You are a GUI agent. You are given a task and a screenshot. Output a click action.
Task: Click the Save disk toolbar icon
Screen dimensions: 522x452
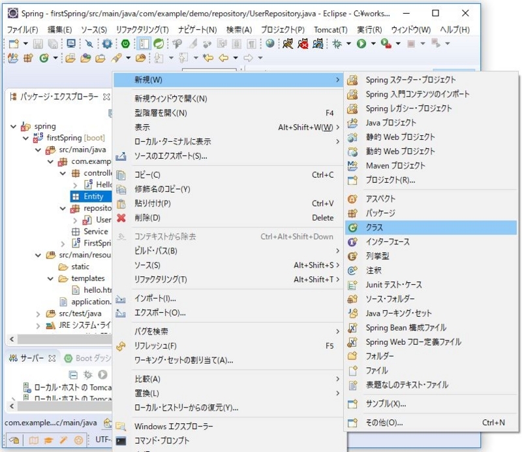pyautogui.click(x=38, y=44)
